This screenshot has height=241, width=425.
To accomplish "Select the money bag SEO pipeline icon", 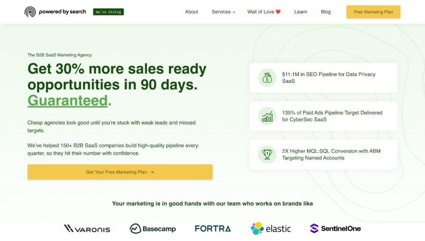I will coord(267,77).
